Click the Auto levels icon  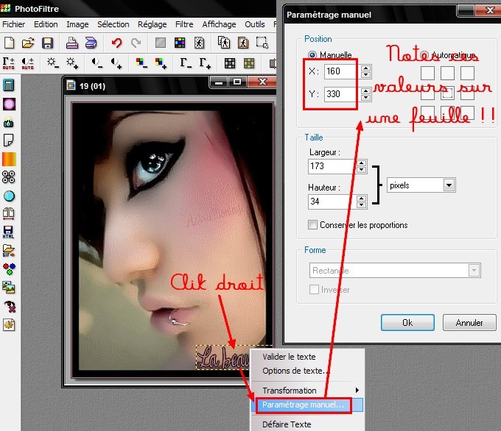coord(9,63)
